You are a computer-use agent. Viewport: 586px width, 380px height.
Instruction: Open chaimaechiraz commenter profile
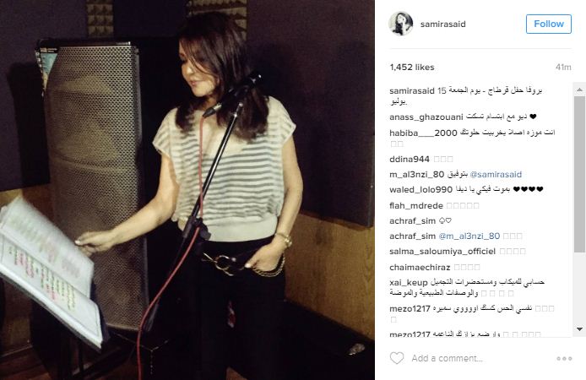(x=420, y=268)
